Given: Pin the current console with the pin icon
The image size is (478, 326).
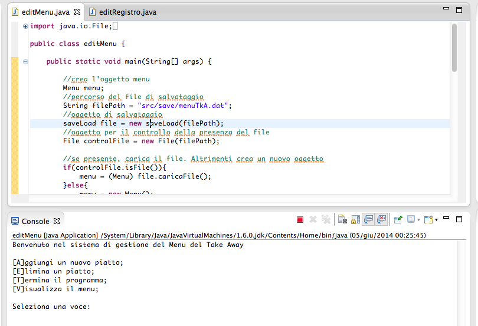Looking at the screenshot, I should [x=398, y=219].
